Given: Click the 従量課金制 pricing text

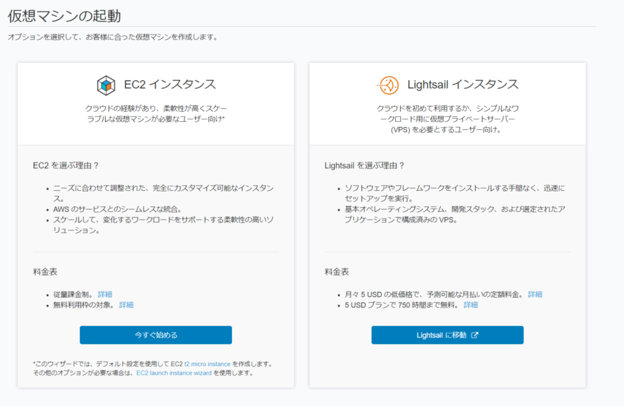Looking at the screenshot, I should tap(74, 294).
